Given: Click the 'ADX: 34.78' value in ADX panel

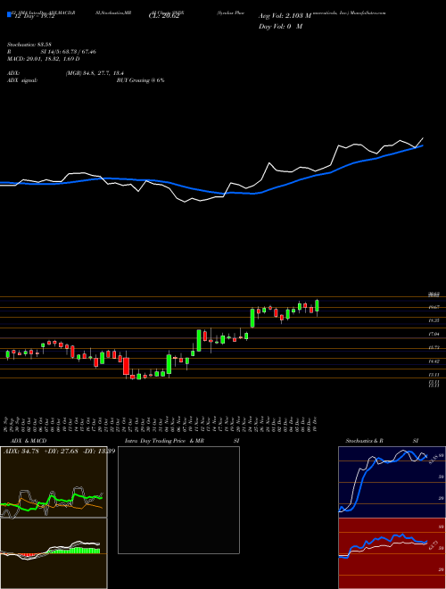Looking at the screenshot, I should [21, 451].
